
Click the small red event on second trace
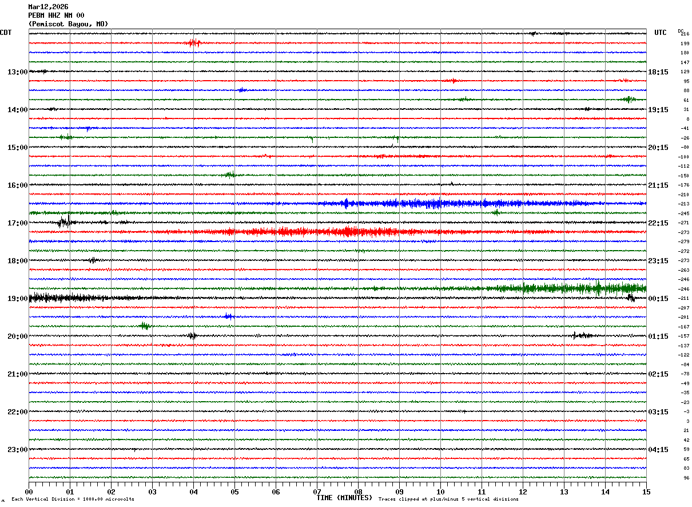(x=194, y=43)
